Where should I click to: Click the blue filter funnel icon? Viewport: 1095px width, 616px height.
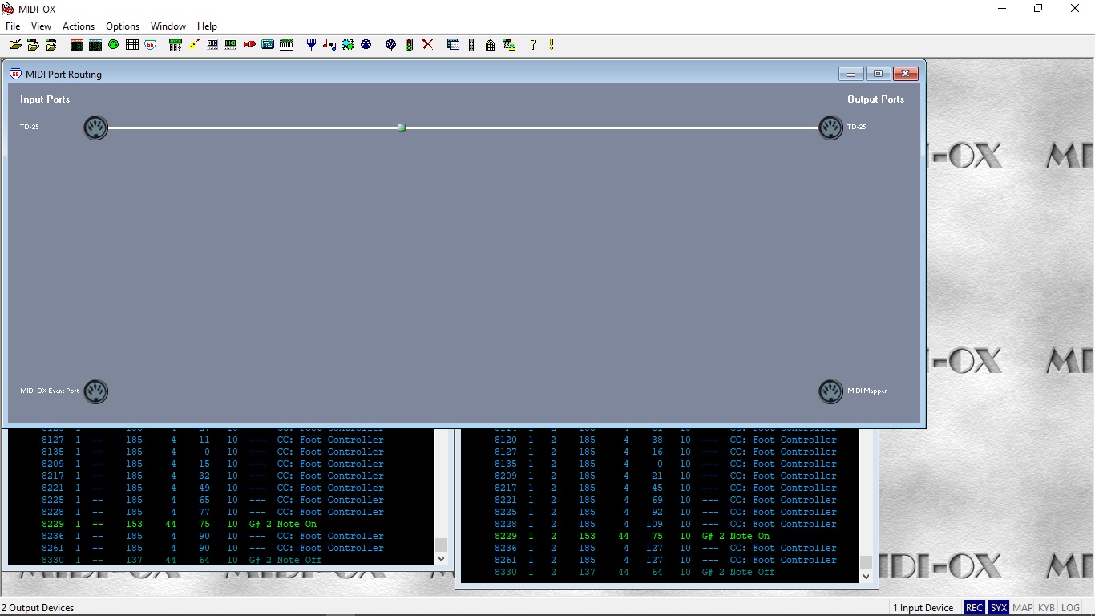pyautogui.click(x=312, y=45)
